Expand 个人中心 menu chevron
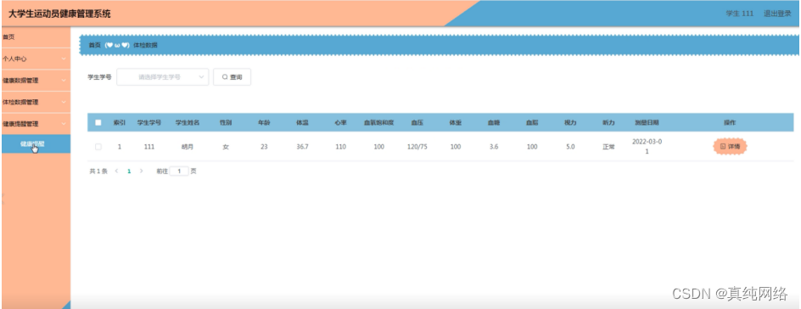The height and width of the screenshot is (309, 801). coord(64,59)
